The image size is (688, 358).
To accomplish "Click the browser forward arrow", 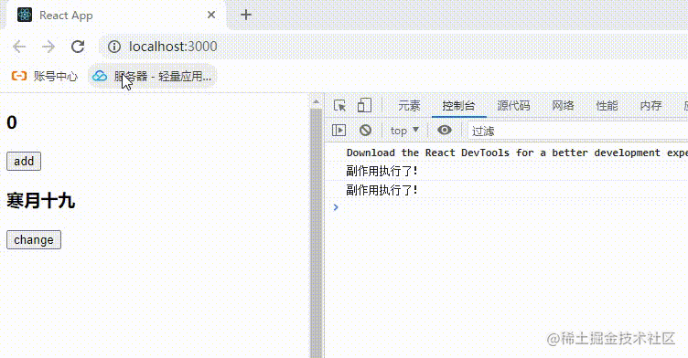I will click(x=48, y=47).
